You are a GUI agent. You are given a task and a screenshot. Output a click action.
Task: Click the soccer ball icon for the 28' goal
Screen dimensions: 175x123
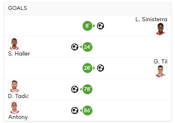[101, 68]
